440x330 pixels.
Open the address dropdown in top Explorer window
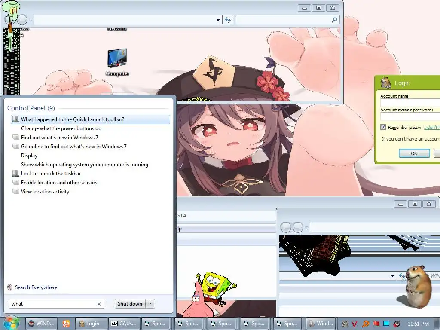click(218, 20)
